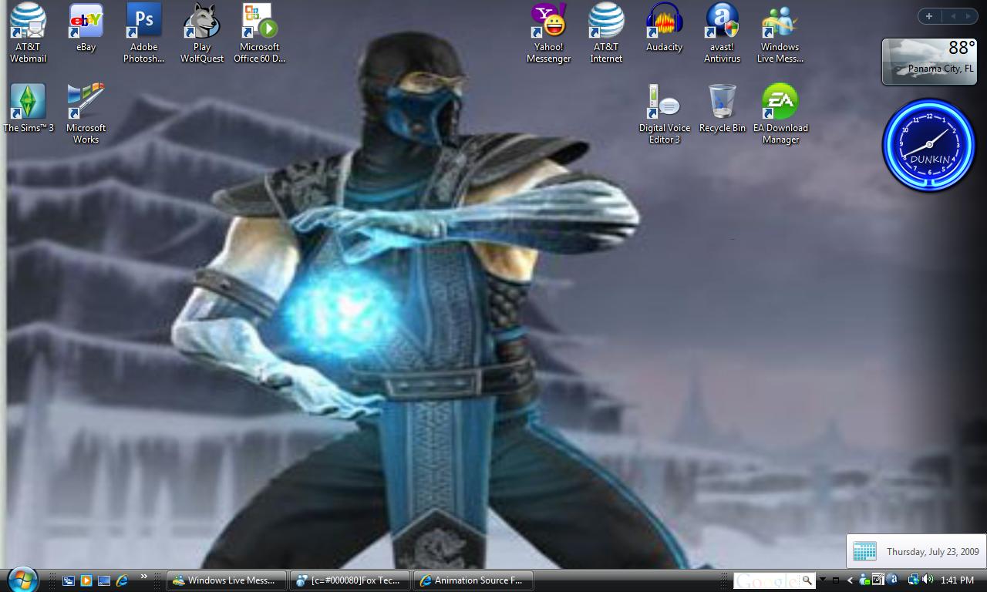Screen dimensions: 987x592
Task: Open the EA Download Manager shortcut
Action: tap(780, 113)
